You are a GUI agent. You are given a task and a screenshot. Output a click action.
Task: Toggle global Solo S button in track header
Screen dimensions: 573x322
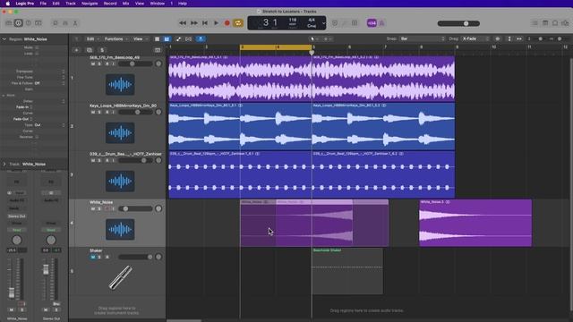pos(102,50)
